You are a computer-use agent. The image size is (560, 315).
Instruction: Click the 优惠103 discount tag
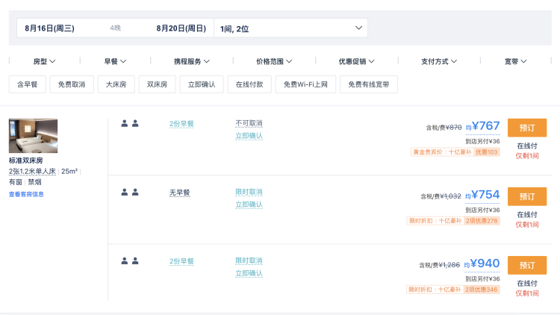[x=487, y=152]
